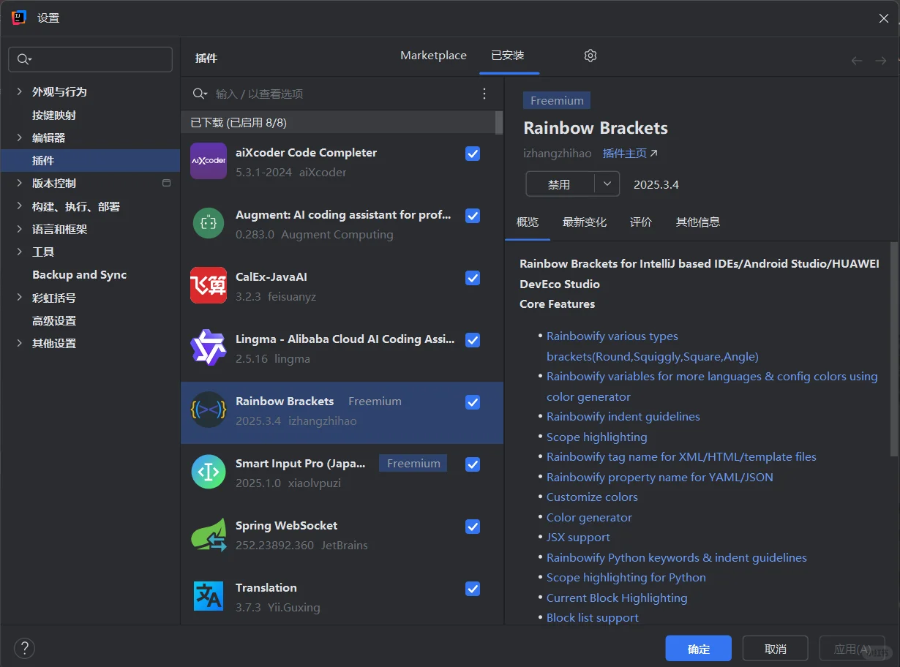Expand the 语言和框架 settings node
The width and height of the screenshot is (900, 667).
click(x=19, y=229)
